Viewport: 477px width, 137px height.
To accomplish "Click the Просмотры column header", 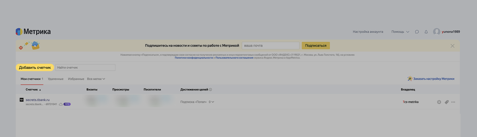I will click(121, 89).
